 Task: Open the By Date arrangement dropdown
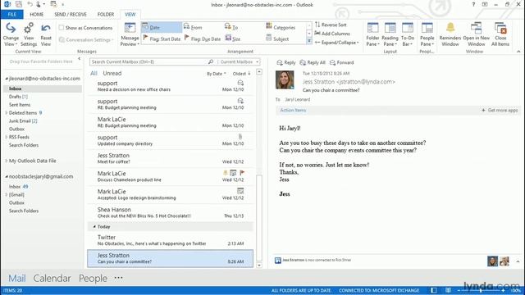217,74
